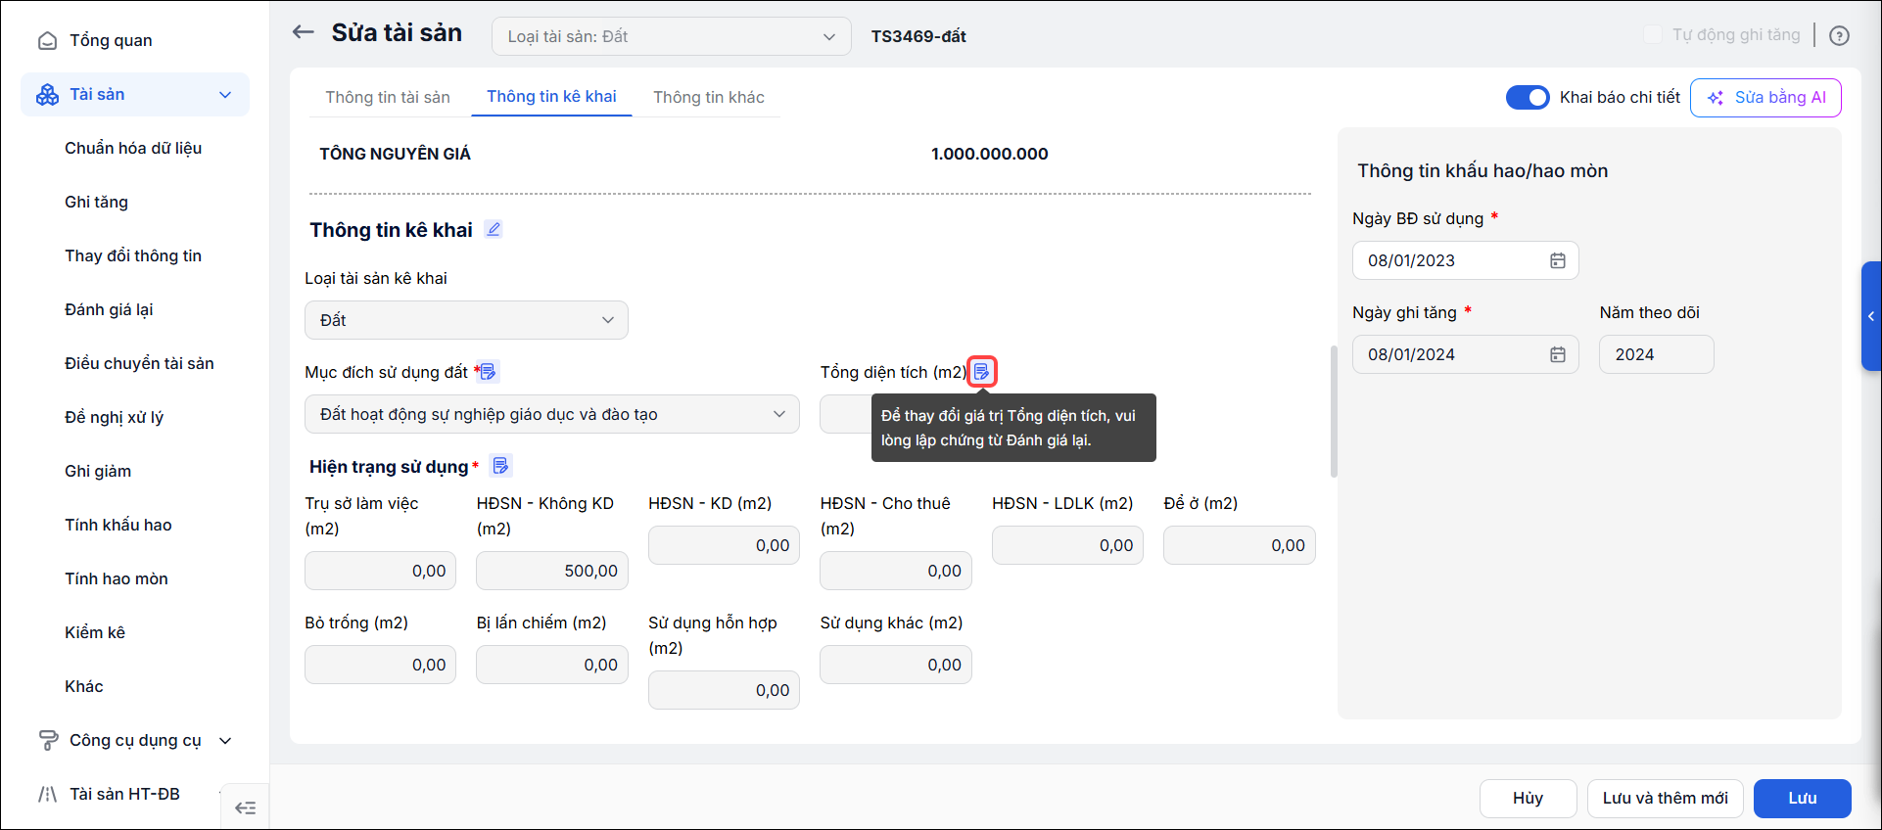Click the Trụ sở làm việc (m2) field
Viewport: 1882px width, 830px height.
380,571
